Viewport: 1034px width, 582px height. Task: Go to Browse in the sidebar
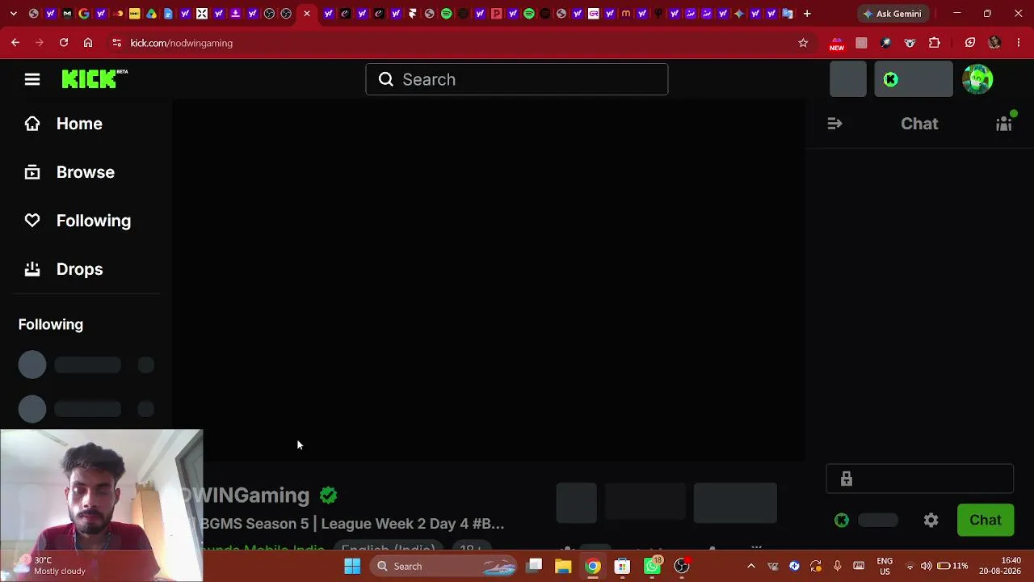[x=85, y=172]
